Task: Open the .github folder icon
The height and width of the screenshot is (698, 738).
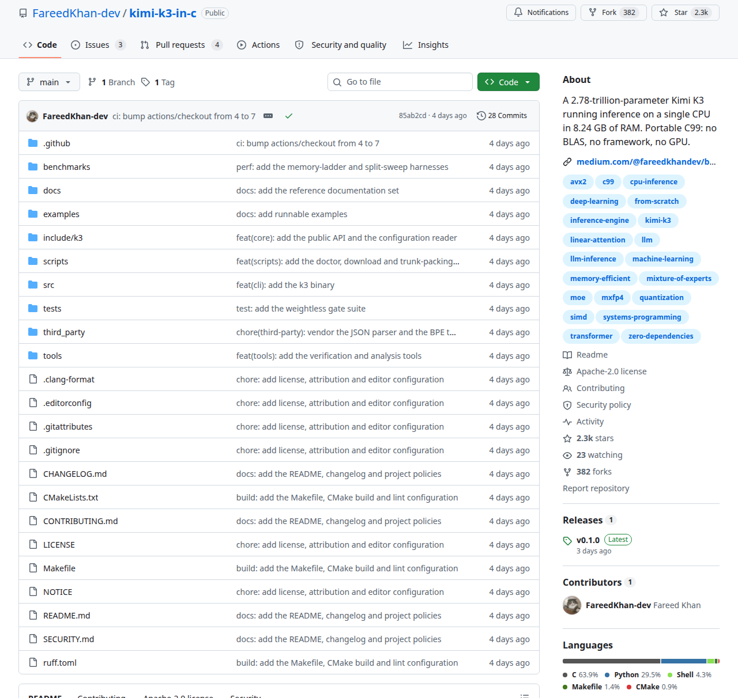Action: 33,143
